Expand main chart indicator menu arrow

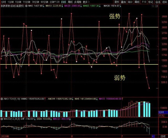(x=26, y=6)
